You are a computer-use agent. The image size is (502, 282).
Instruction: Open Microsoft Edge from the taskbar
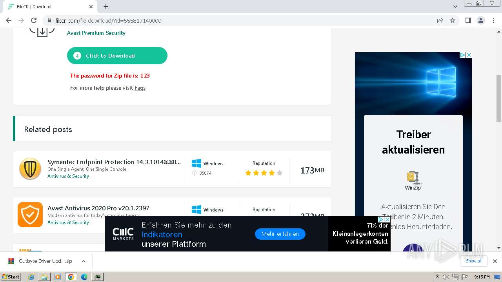click(x=84, y=277)
